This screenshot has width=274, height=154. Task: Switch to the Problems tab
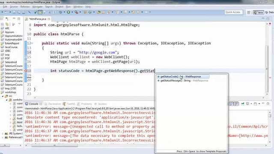(x=85, y=104)
